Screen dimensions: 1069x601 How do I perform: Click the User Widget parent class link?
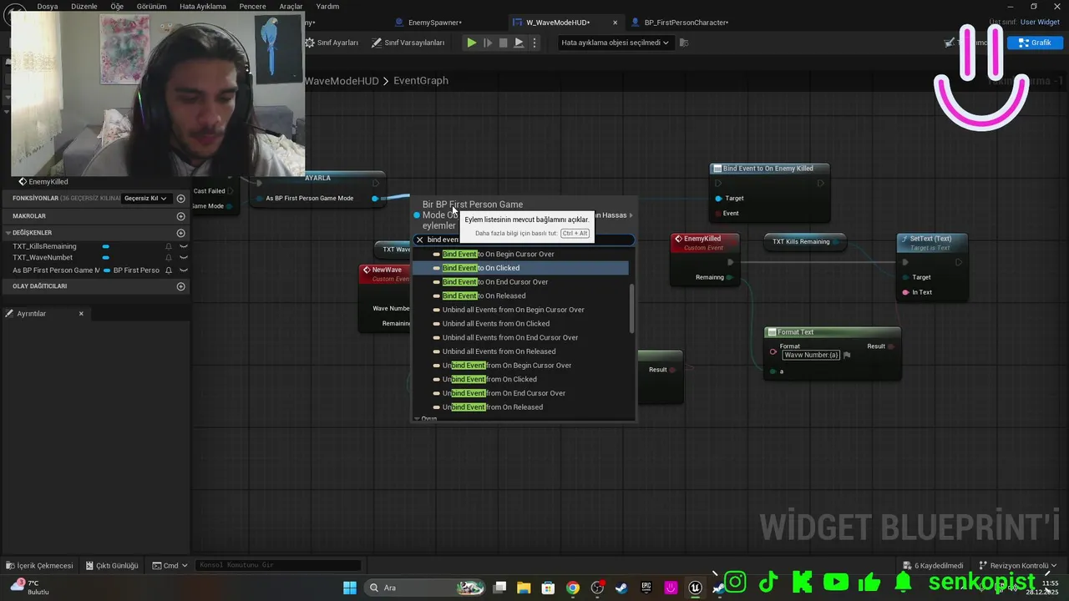[x=1040, y=23]
